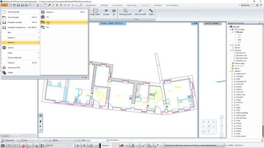Open Options in the file menu
264x148 pixels.
(21, 48)
